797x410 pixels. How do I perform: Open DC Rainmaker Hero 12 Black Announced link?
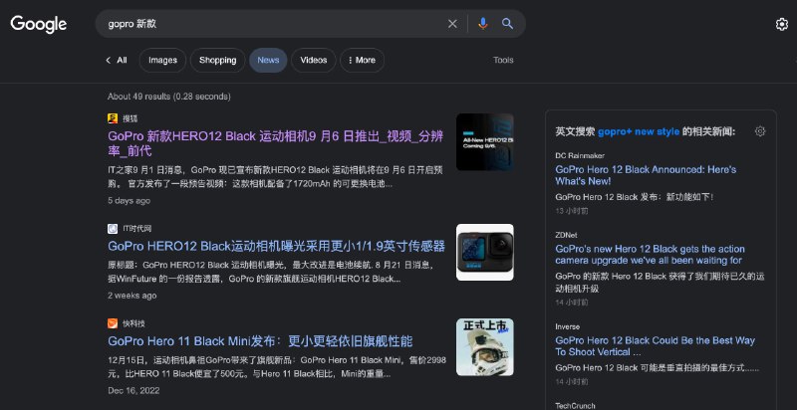646,175
